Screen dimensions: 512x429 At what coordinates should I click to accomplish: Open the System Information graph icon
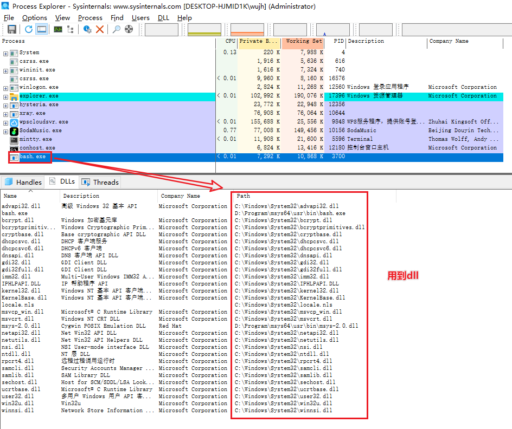[58, 29]
